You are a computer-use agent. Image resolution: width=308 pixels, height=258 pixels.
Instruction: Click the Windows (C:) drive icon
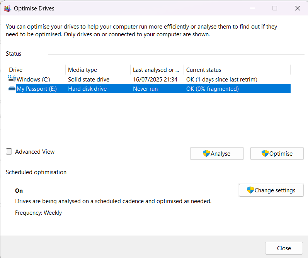pyautogui.click(x=12, y=79)
